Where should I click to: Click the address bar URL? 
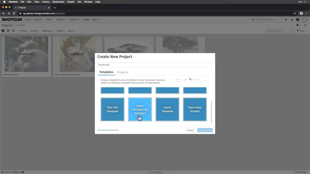click(x=44, y=14)
